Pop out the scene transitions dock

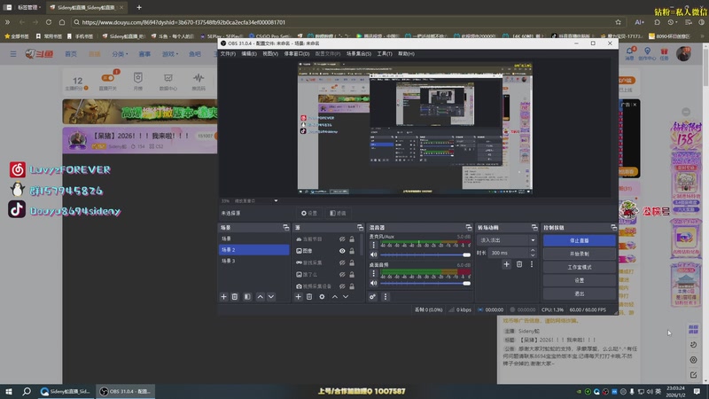click(x=534, y=228)
